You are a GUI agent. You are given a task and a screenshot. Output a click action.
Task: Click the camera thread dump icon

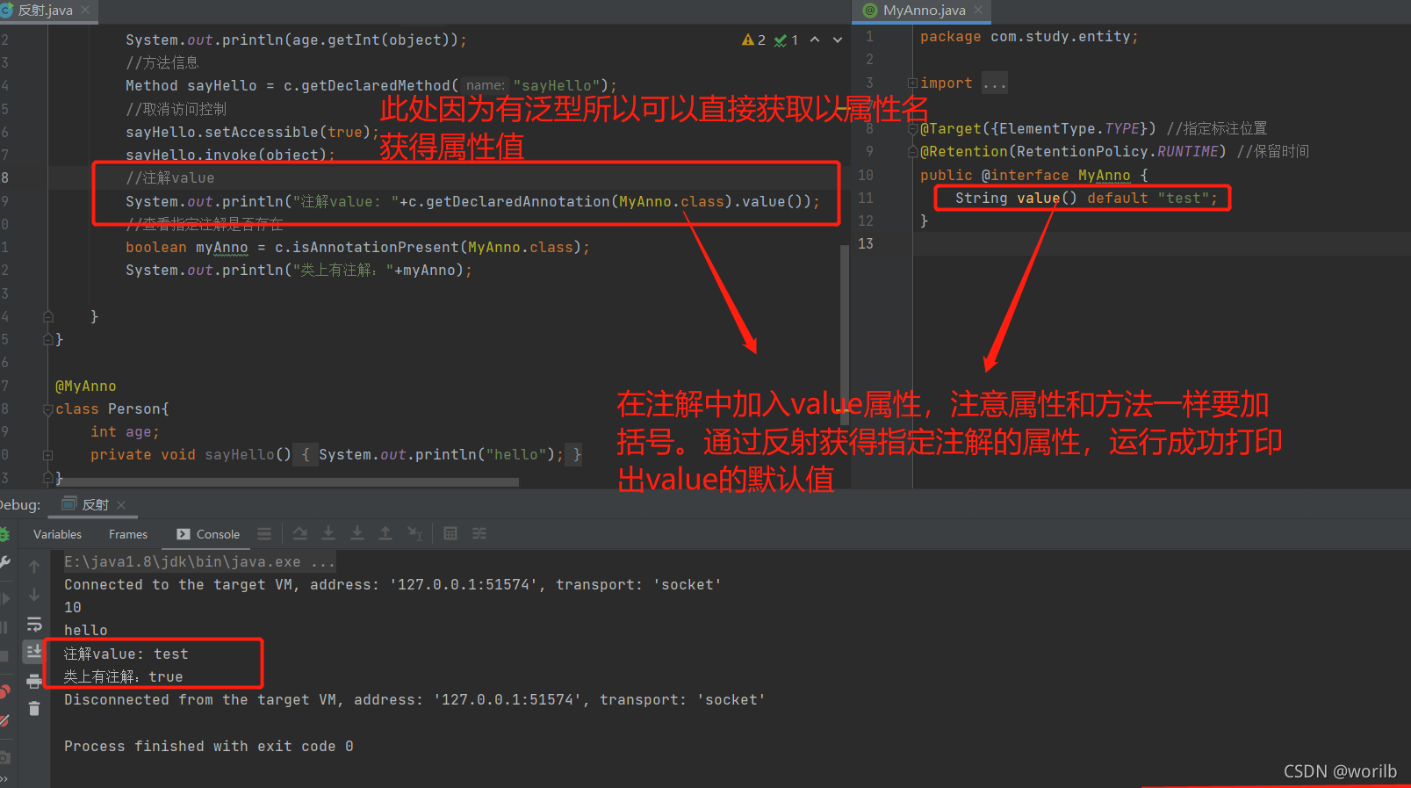[4, 756]
